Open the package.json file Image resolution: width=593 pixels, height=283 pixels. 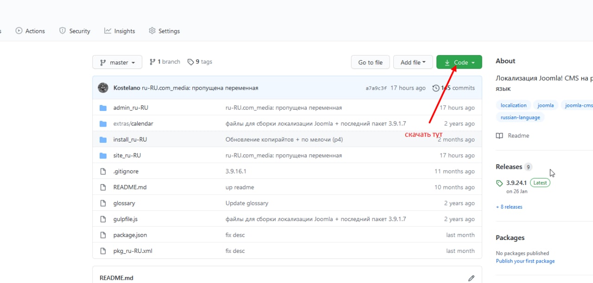[130, 235]
